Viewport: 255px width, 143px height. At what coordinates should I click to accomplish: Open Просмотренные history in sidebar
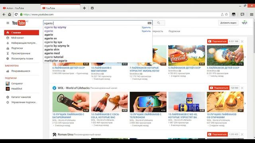pos(21,53)
